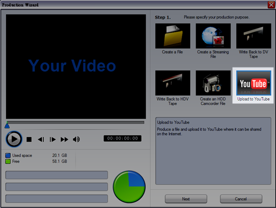The image size is (276, 208).
Task: Close the Production Wizard window
Action: [271, 4]
